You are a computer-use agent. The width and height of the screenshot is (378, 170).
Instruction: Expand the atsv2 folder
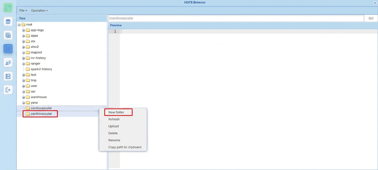[24, 47]
